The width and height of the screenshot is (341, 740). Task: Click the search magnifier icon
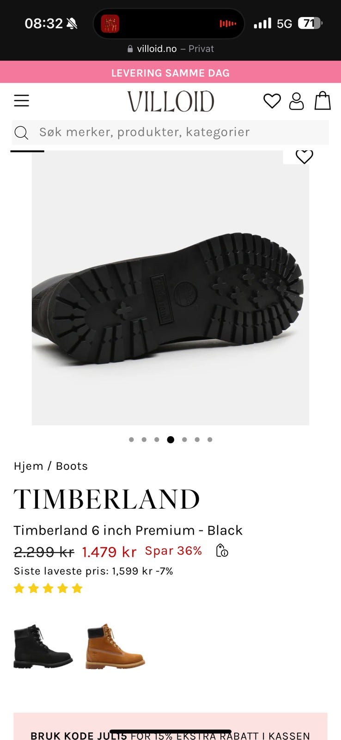click(x=21, y=133)
